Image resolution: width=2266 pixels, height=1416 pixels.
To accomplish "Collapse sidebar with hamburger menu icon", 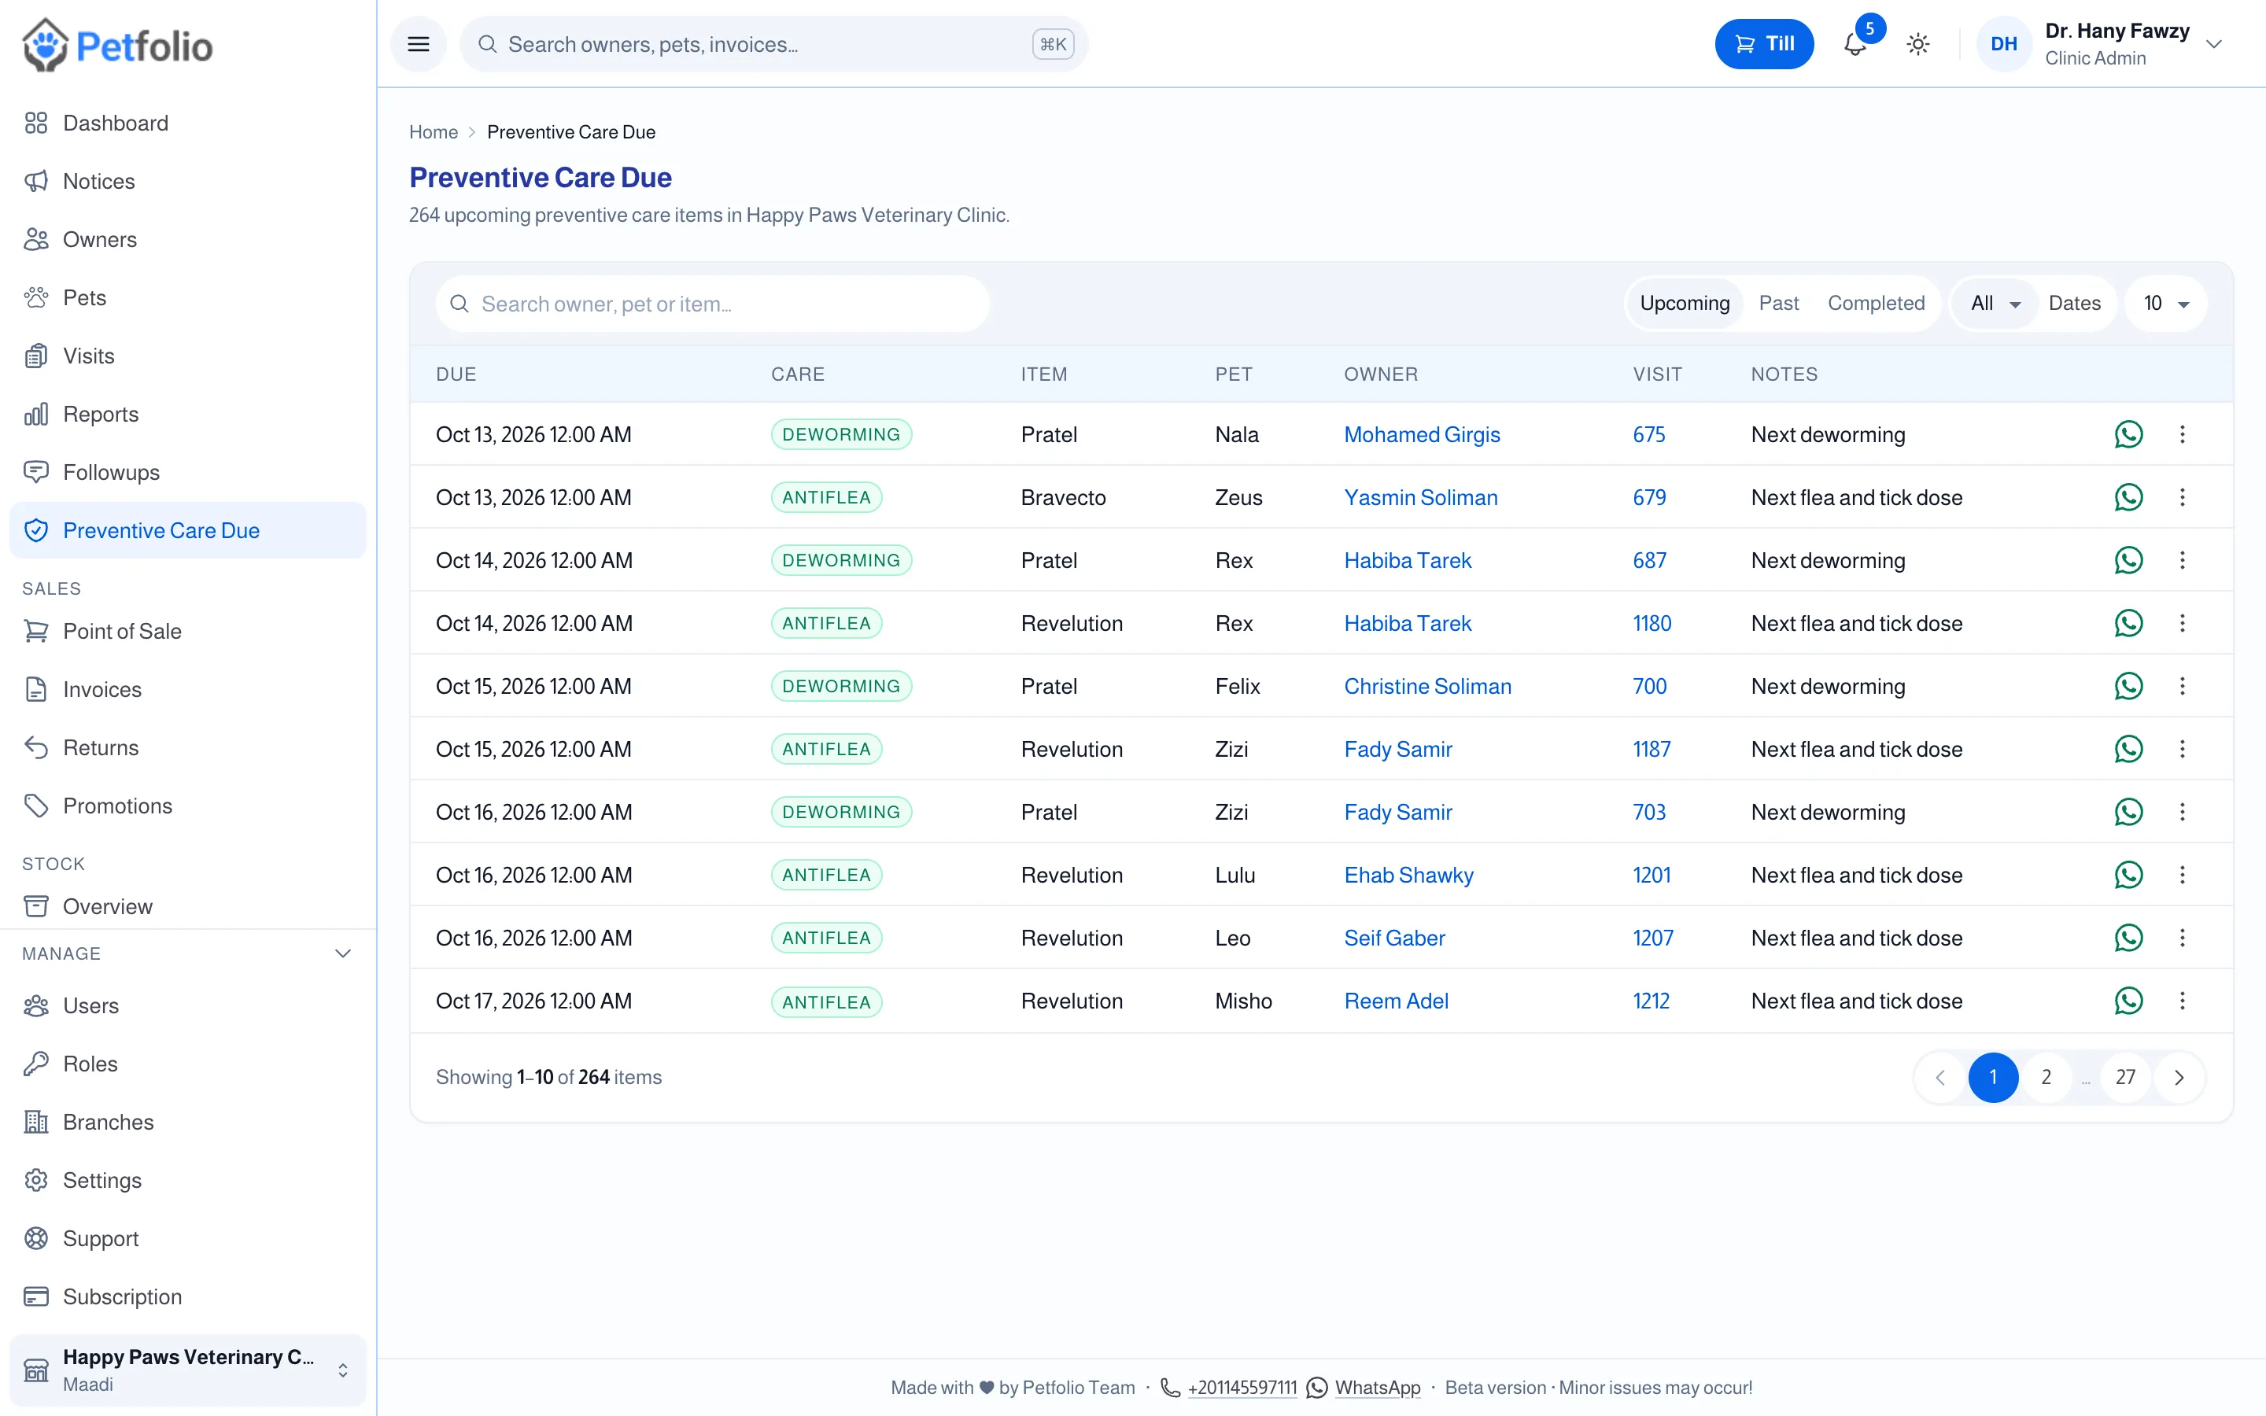I will (x=419, y=44).
